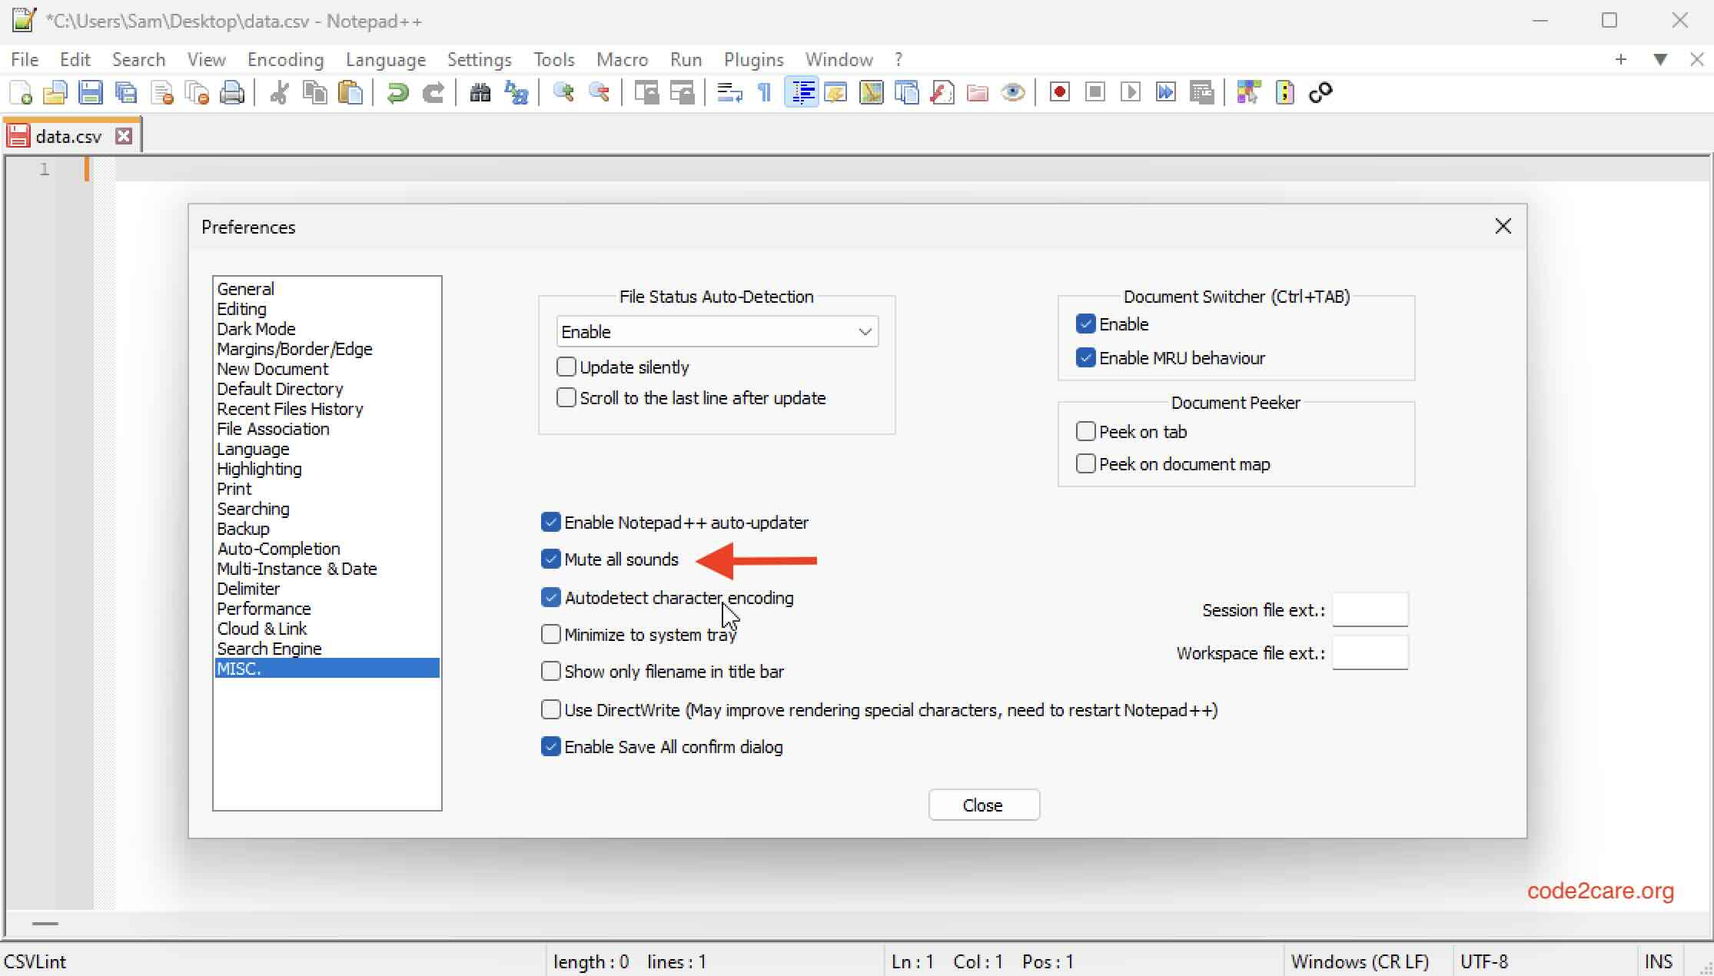Click inside the Session file ext. field

[1371, 609]
